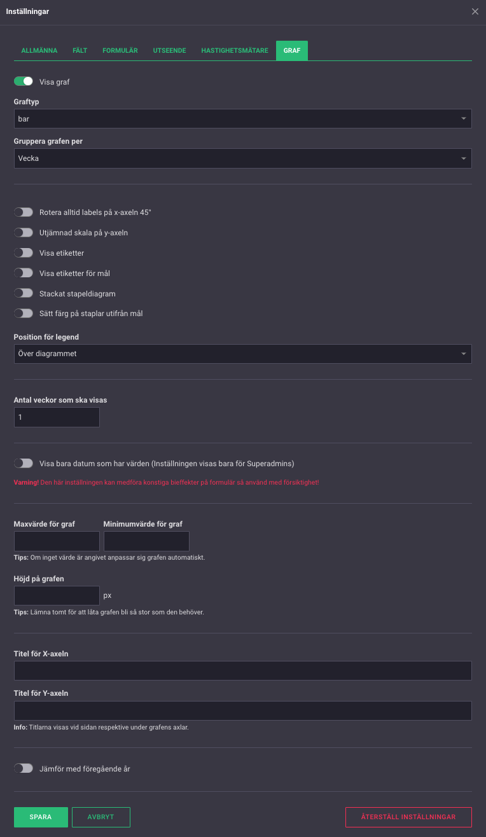This screenshot has height=837, width=486.
Task: Expand Gruppera grafen per dropdown
Action: point(242,158)
